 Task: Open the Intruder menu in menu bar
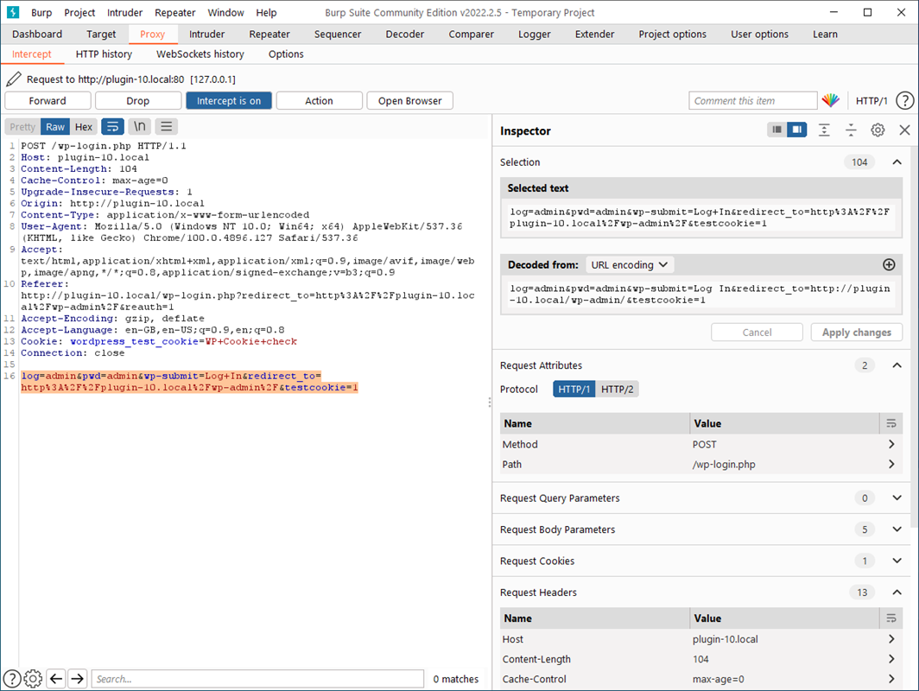pos(124,12)
